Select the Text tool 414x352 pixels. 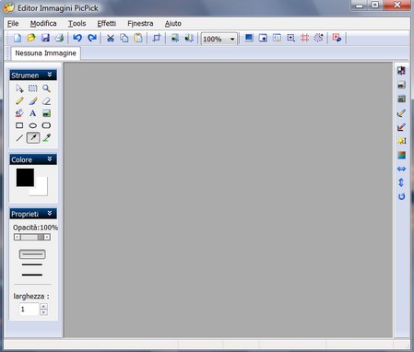[32, 113]
